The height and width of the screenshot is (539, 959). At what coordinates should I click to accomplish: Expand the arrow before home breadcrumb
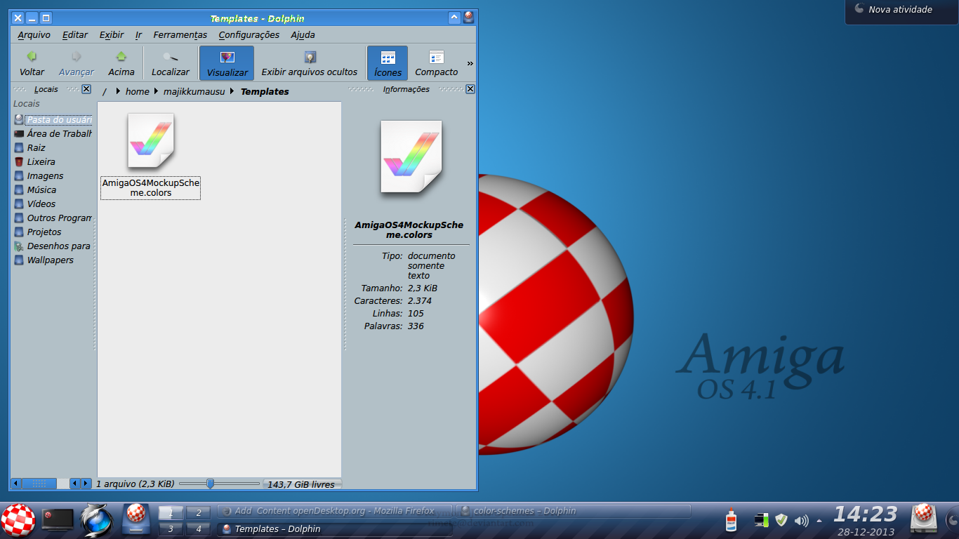tap(118, 91)
